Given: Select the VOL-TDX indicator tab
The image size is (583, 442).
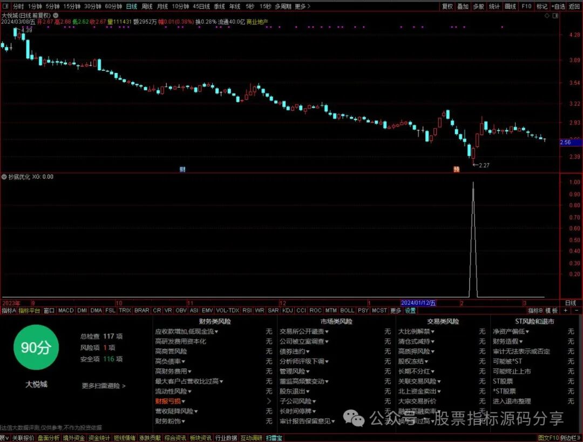Looking at the screenshot, I should [x=227, y=310].
